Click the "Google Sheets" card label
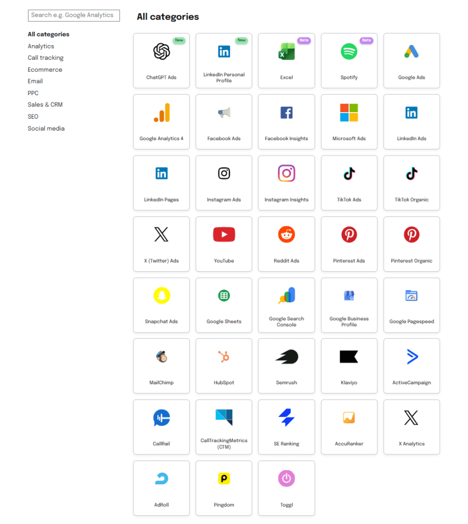Screen dimensions: 468x524 [x=224, y=321]
